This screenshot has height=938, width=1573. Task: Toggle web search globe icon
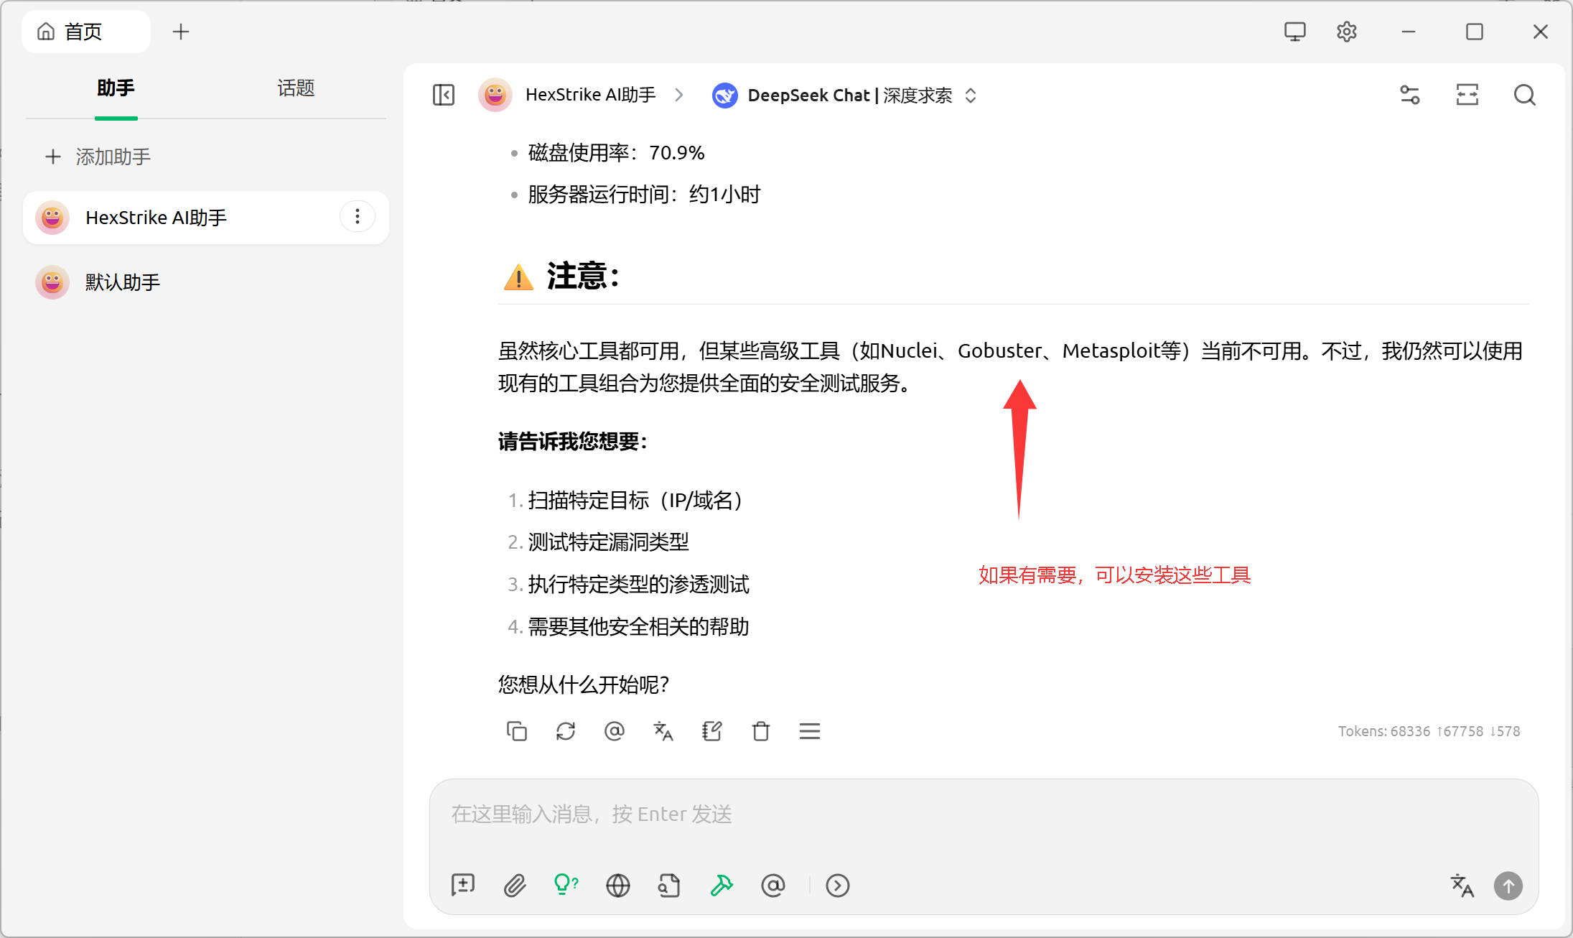(x=617, y=886)
